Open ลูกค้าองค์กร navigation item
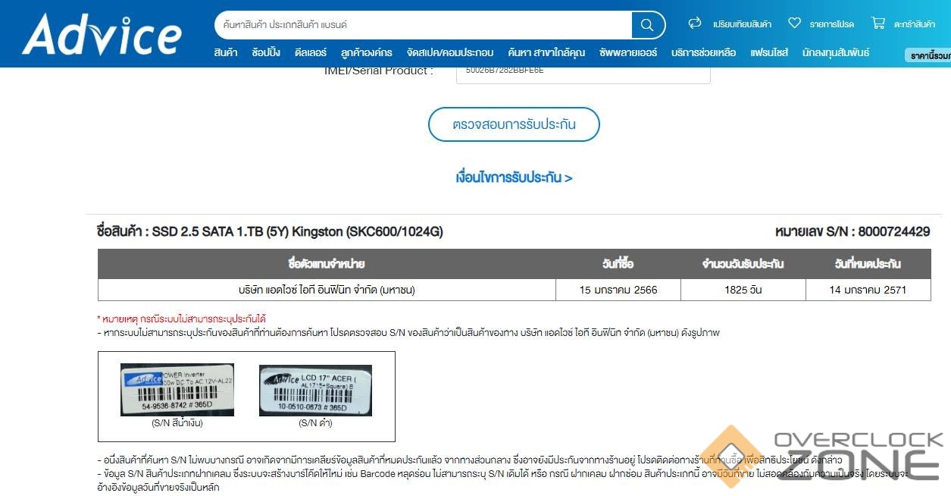 point(367,52)
